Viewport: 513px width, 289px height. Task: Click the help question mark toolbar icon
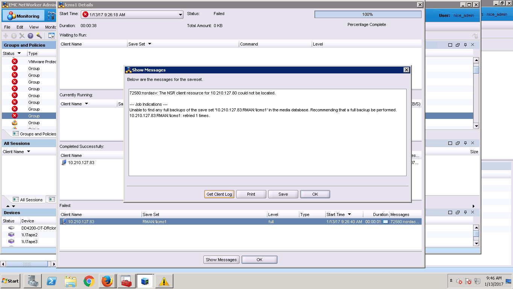(x=30, y=36)
